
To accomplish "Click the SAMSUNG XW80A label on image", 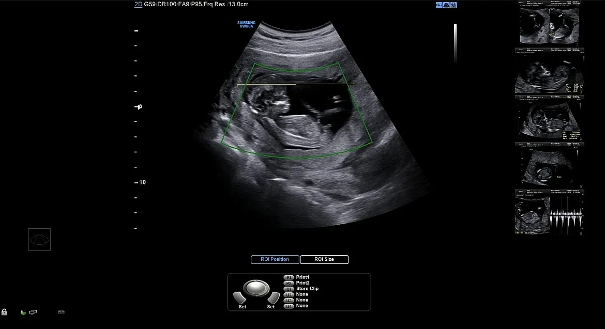I will pos(246,25).
